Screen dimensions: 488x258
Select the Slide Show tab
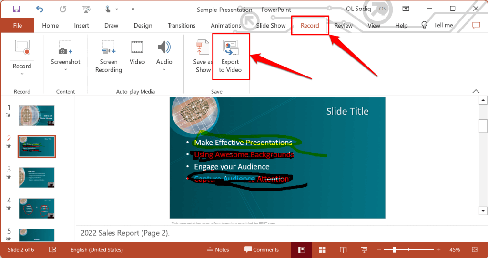click(271, 26)
